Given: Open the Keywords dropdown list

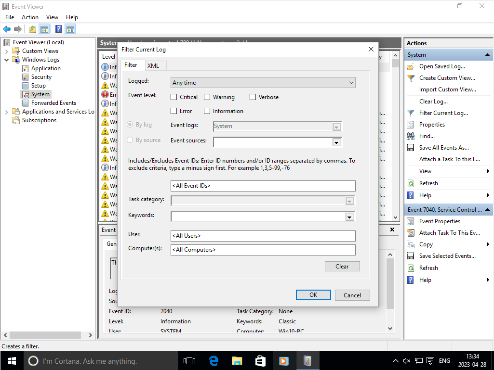Looking at the screenshot, I should coord(349,217).
